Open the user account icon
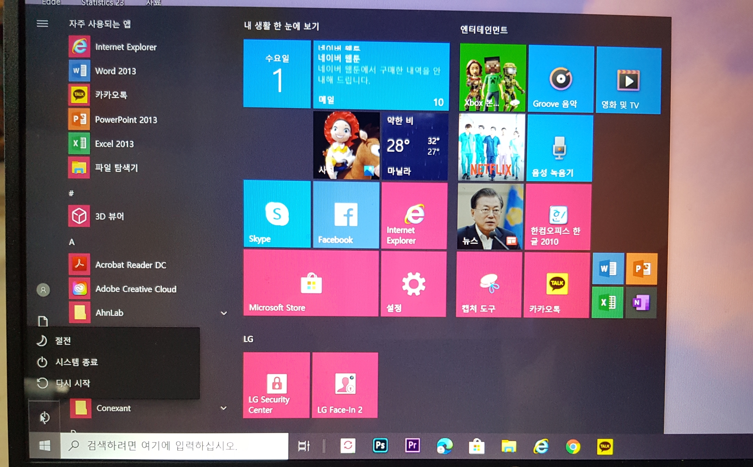The image size is (753, 467). coord(43,290)
